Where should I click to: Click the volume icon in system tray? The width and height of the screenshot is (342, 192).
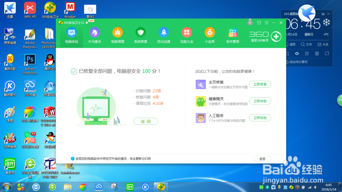point(315,187)
